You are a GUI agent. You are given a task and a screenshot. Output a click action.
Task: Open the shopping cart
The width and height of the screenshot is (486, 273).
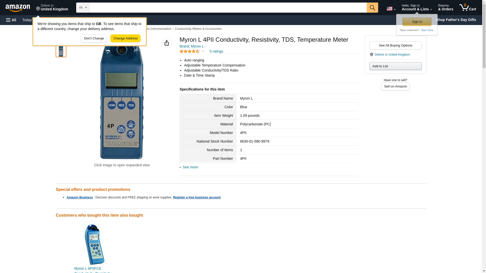[468, 8]
